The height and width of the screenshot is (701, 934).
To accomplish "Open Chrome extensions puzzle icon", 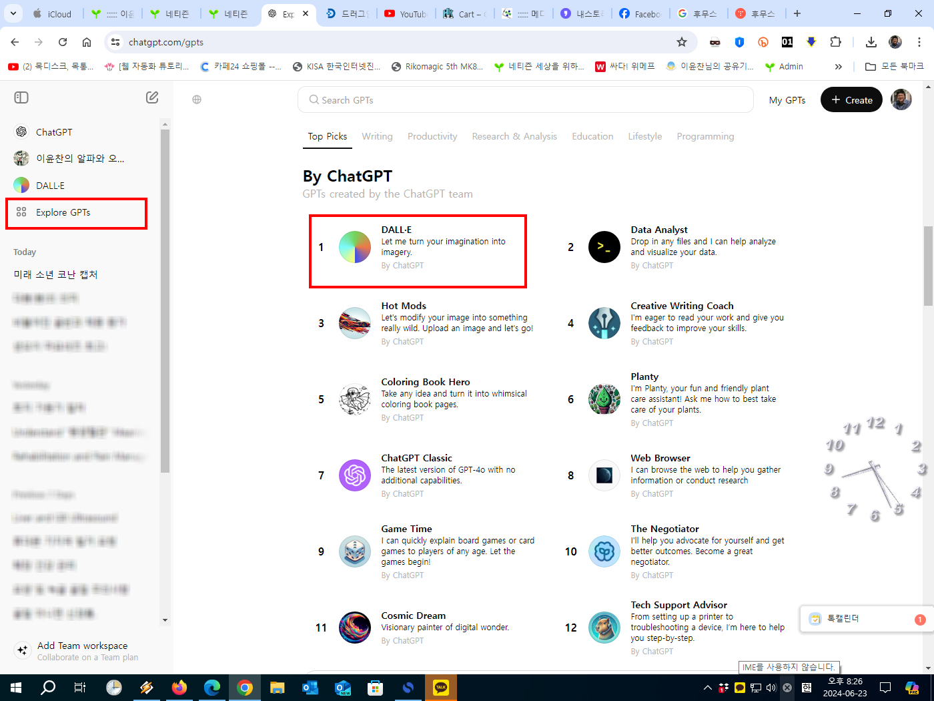I will click(835, 42).
